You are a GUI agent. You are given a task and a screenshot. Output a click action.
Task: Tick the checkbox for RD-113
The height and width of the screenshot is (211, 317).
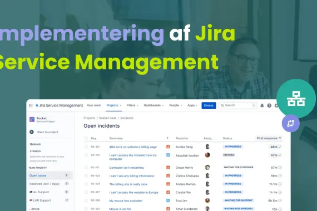(86, 155)
